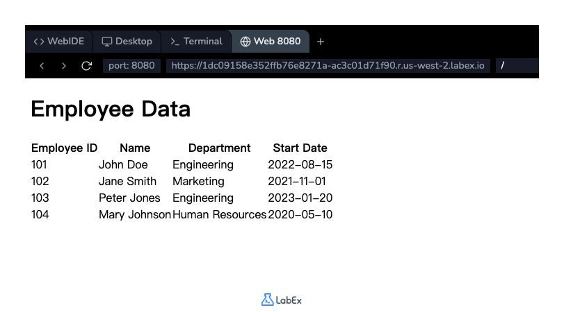Click the browser back arrow
The width and height of the screenshot is (564, 312).
tap(42, 66)
